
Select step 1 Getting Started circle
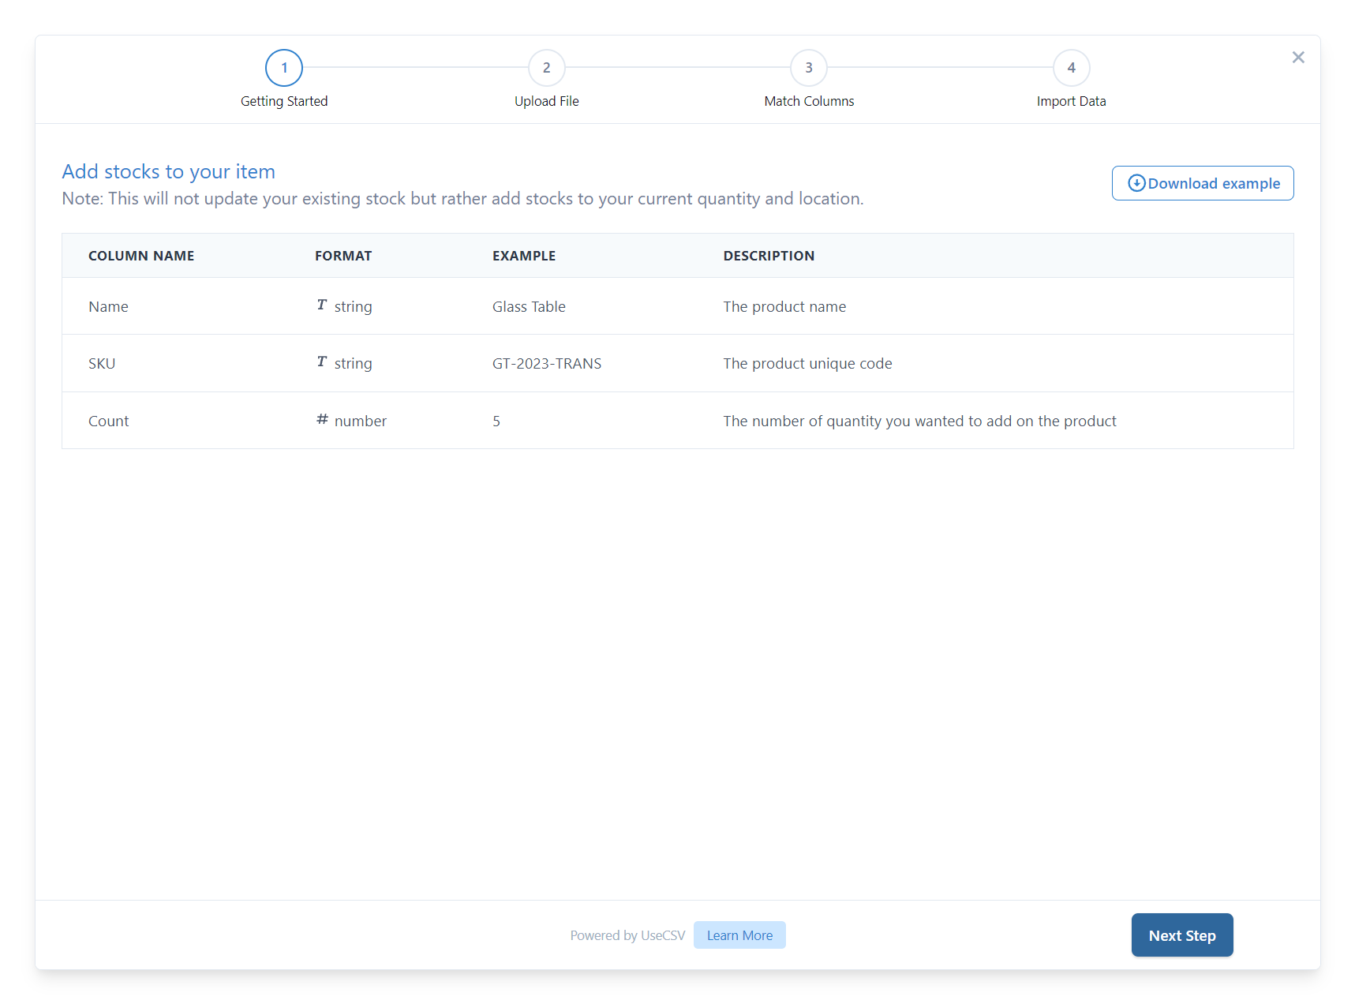(x=284, y=68)
